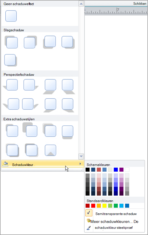
Task: Select bright red standard color
Action: [x=93, y=206]
